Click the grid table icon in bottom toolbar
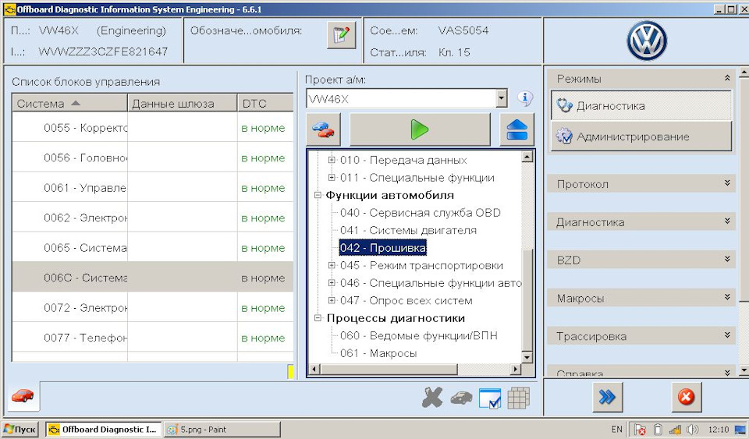749x439 pixels. 518,398
